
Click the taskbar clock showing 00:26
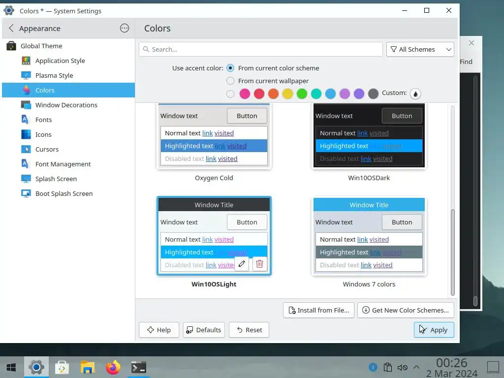click(452, 367)
